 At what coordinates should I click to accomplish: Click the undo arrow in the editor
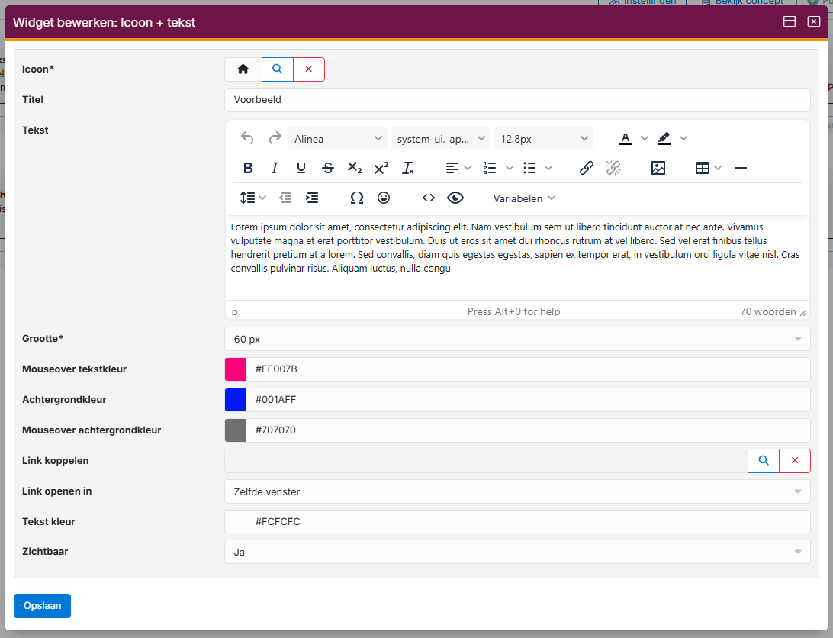(x=247, y=138)
